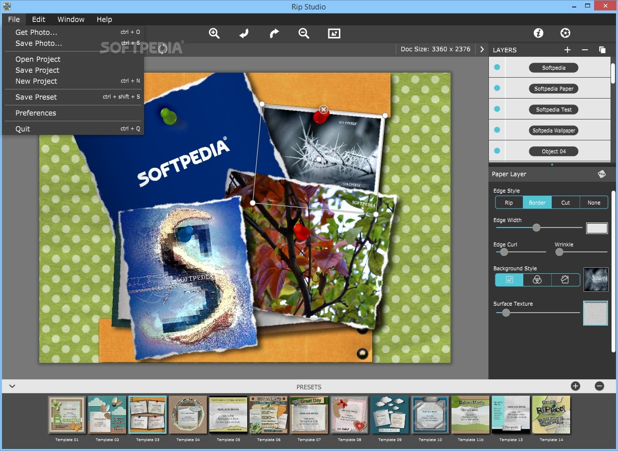
Task: Click the X delete handle on the selected photo
Action: tap(323, 109)
